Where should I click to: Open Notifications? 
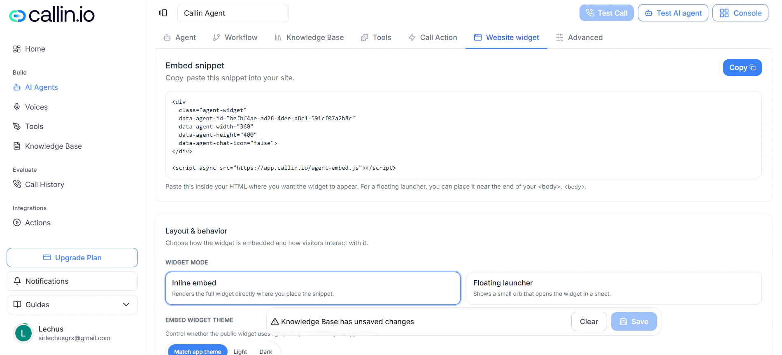pos(72,281)
